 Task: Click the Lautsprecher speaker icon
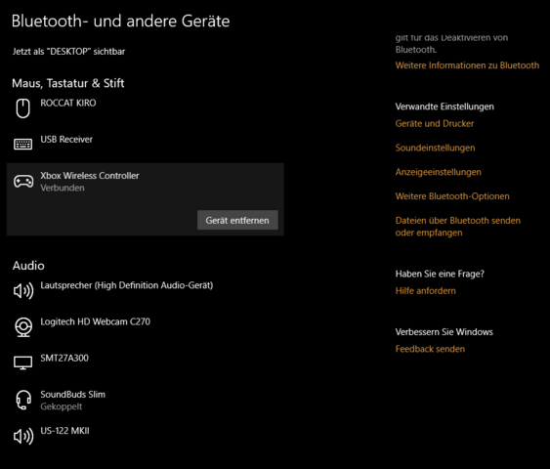(23, 290)
